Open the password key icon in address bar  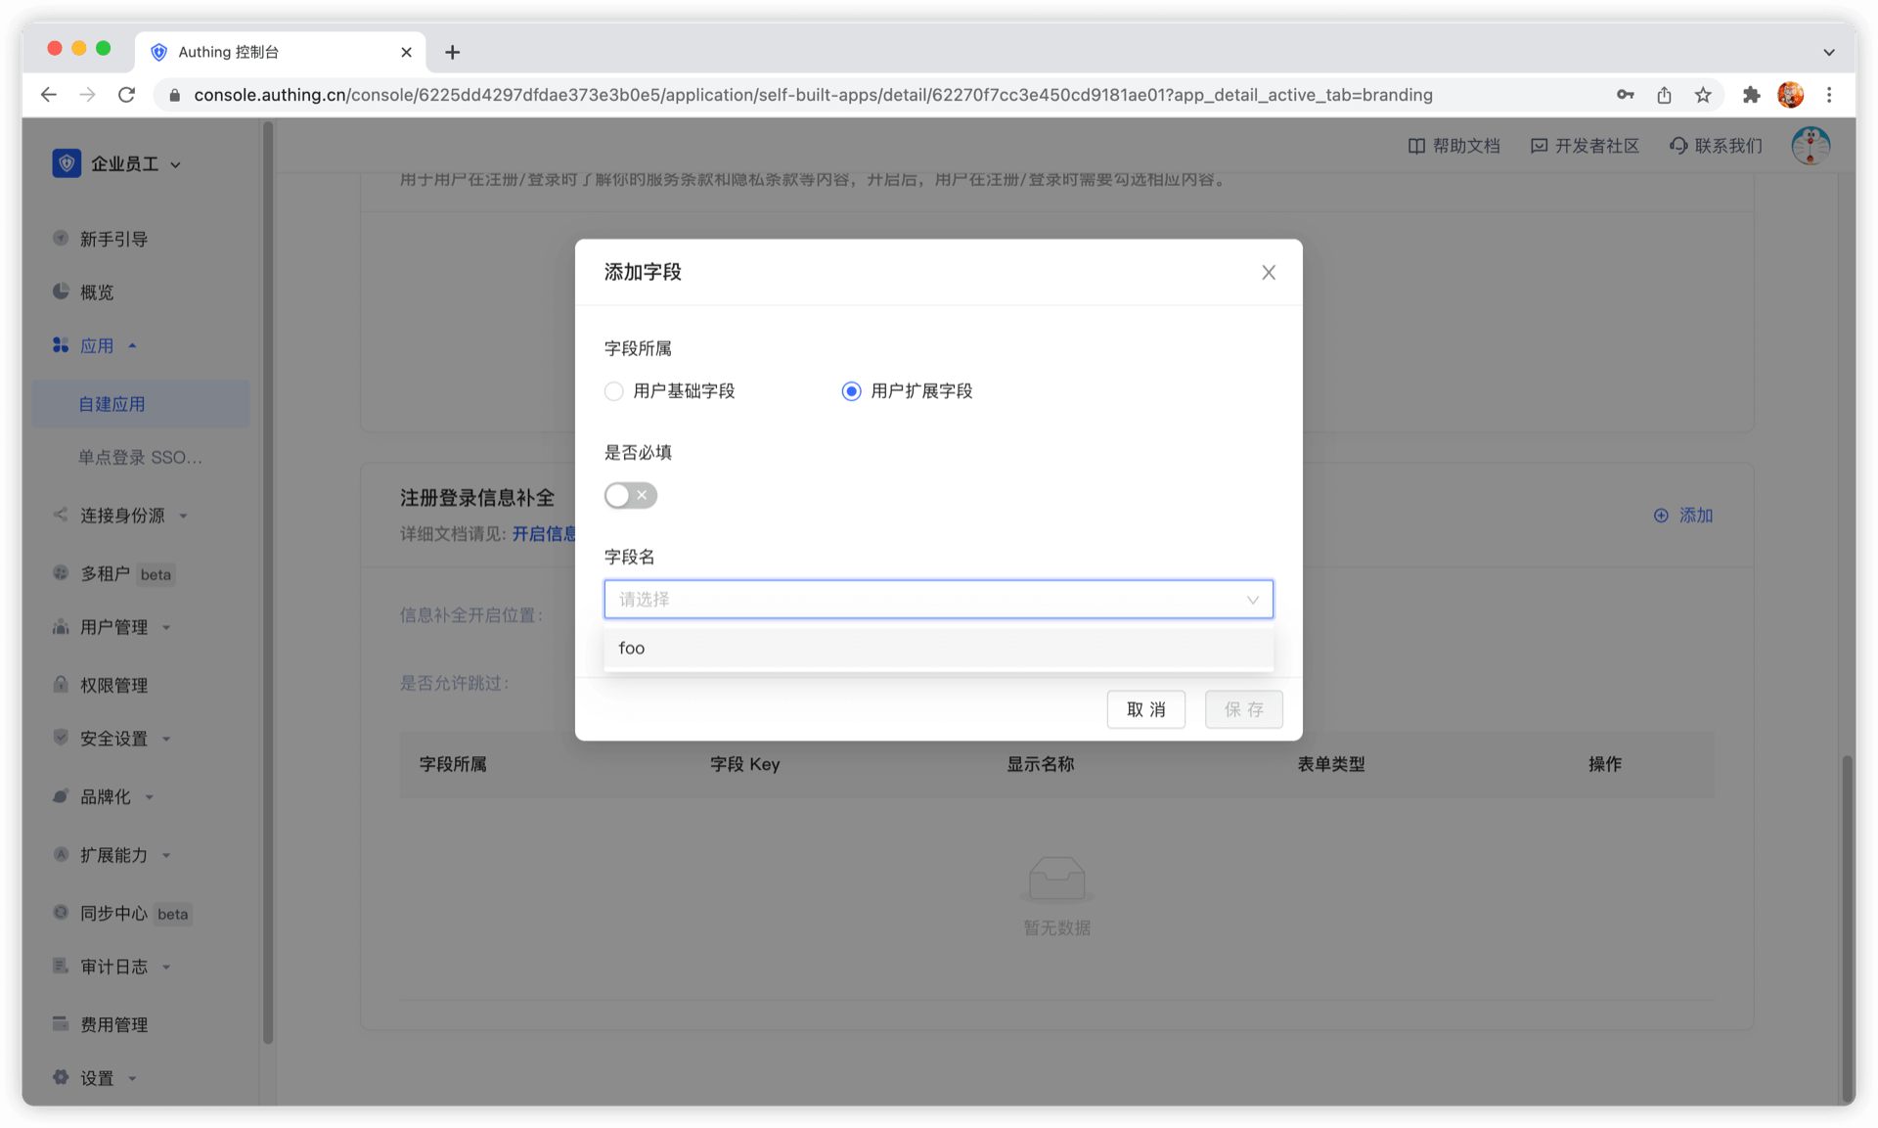pyautogui.click(x=1625, y=95)
